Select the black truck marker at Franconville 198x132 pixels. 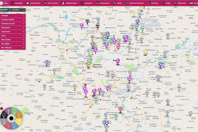pos(98,26)
